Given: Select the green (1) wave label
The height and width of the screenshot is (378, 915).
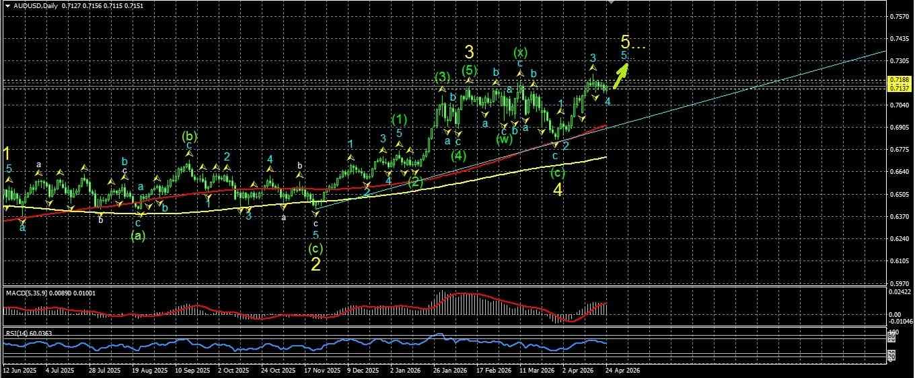Looking at the screenshot, I should [400, 120].
